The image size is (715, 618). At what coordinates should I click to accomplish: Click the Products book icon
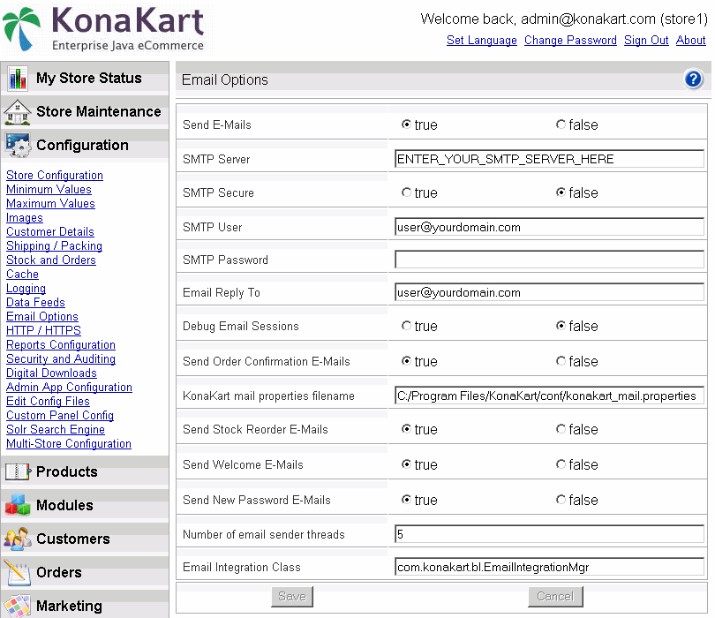pyautogui.click(x=19, y=471)
